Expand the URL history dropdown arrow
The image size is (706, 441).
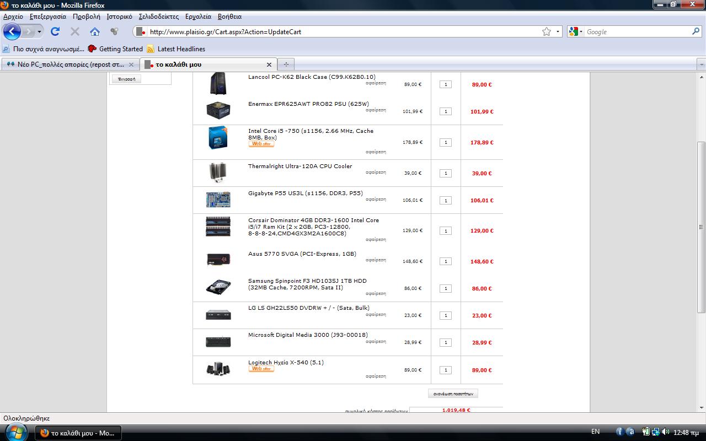(x=558, y=31)
